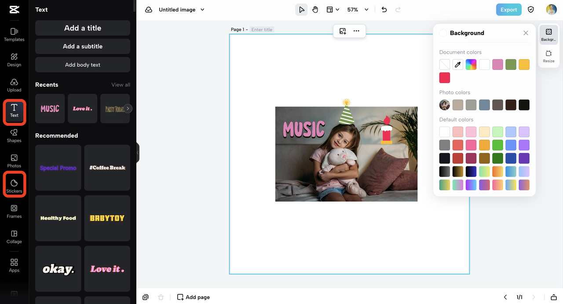Image resolution: width=563 pixels, height=304 pixels.
Task: Select the candle sticker on canvas
Action: coord(387,130)
